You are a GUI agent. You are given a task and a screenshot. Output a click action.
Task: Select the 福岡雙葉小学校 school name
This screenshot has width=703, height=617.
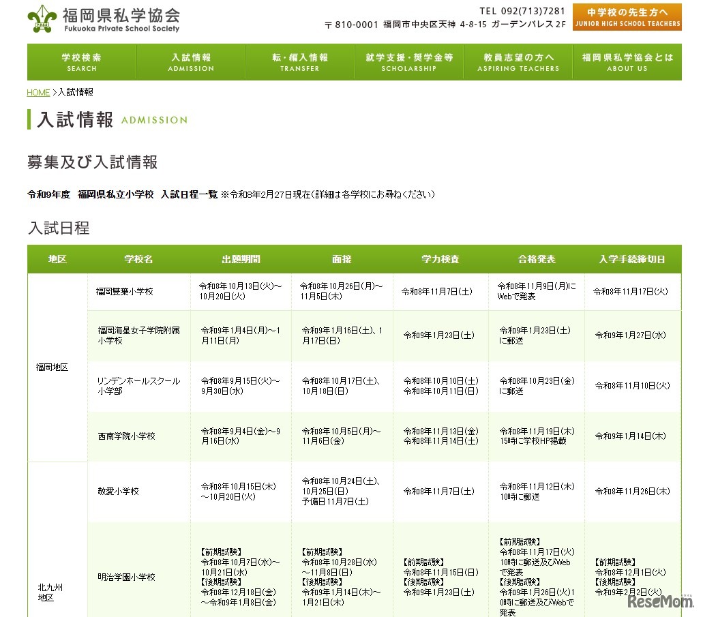[x=125, y=292]
